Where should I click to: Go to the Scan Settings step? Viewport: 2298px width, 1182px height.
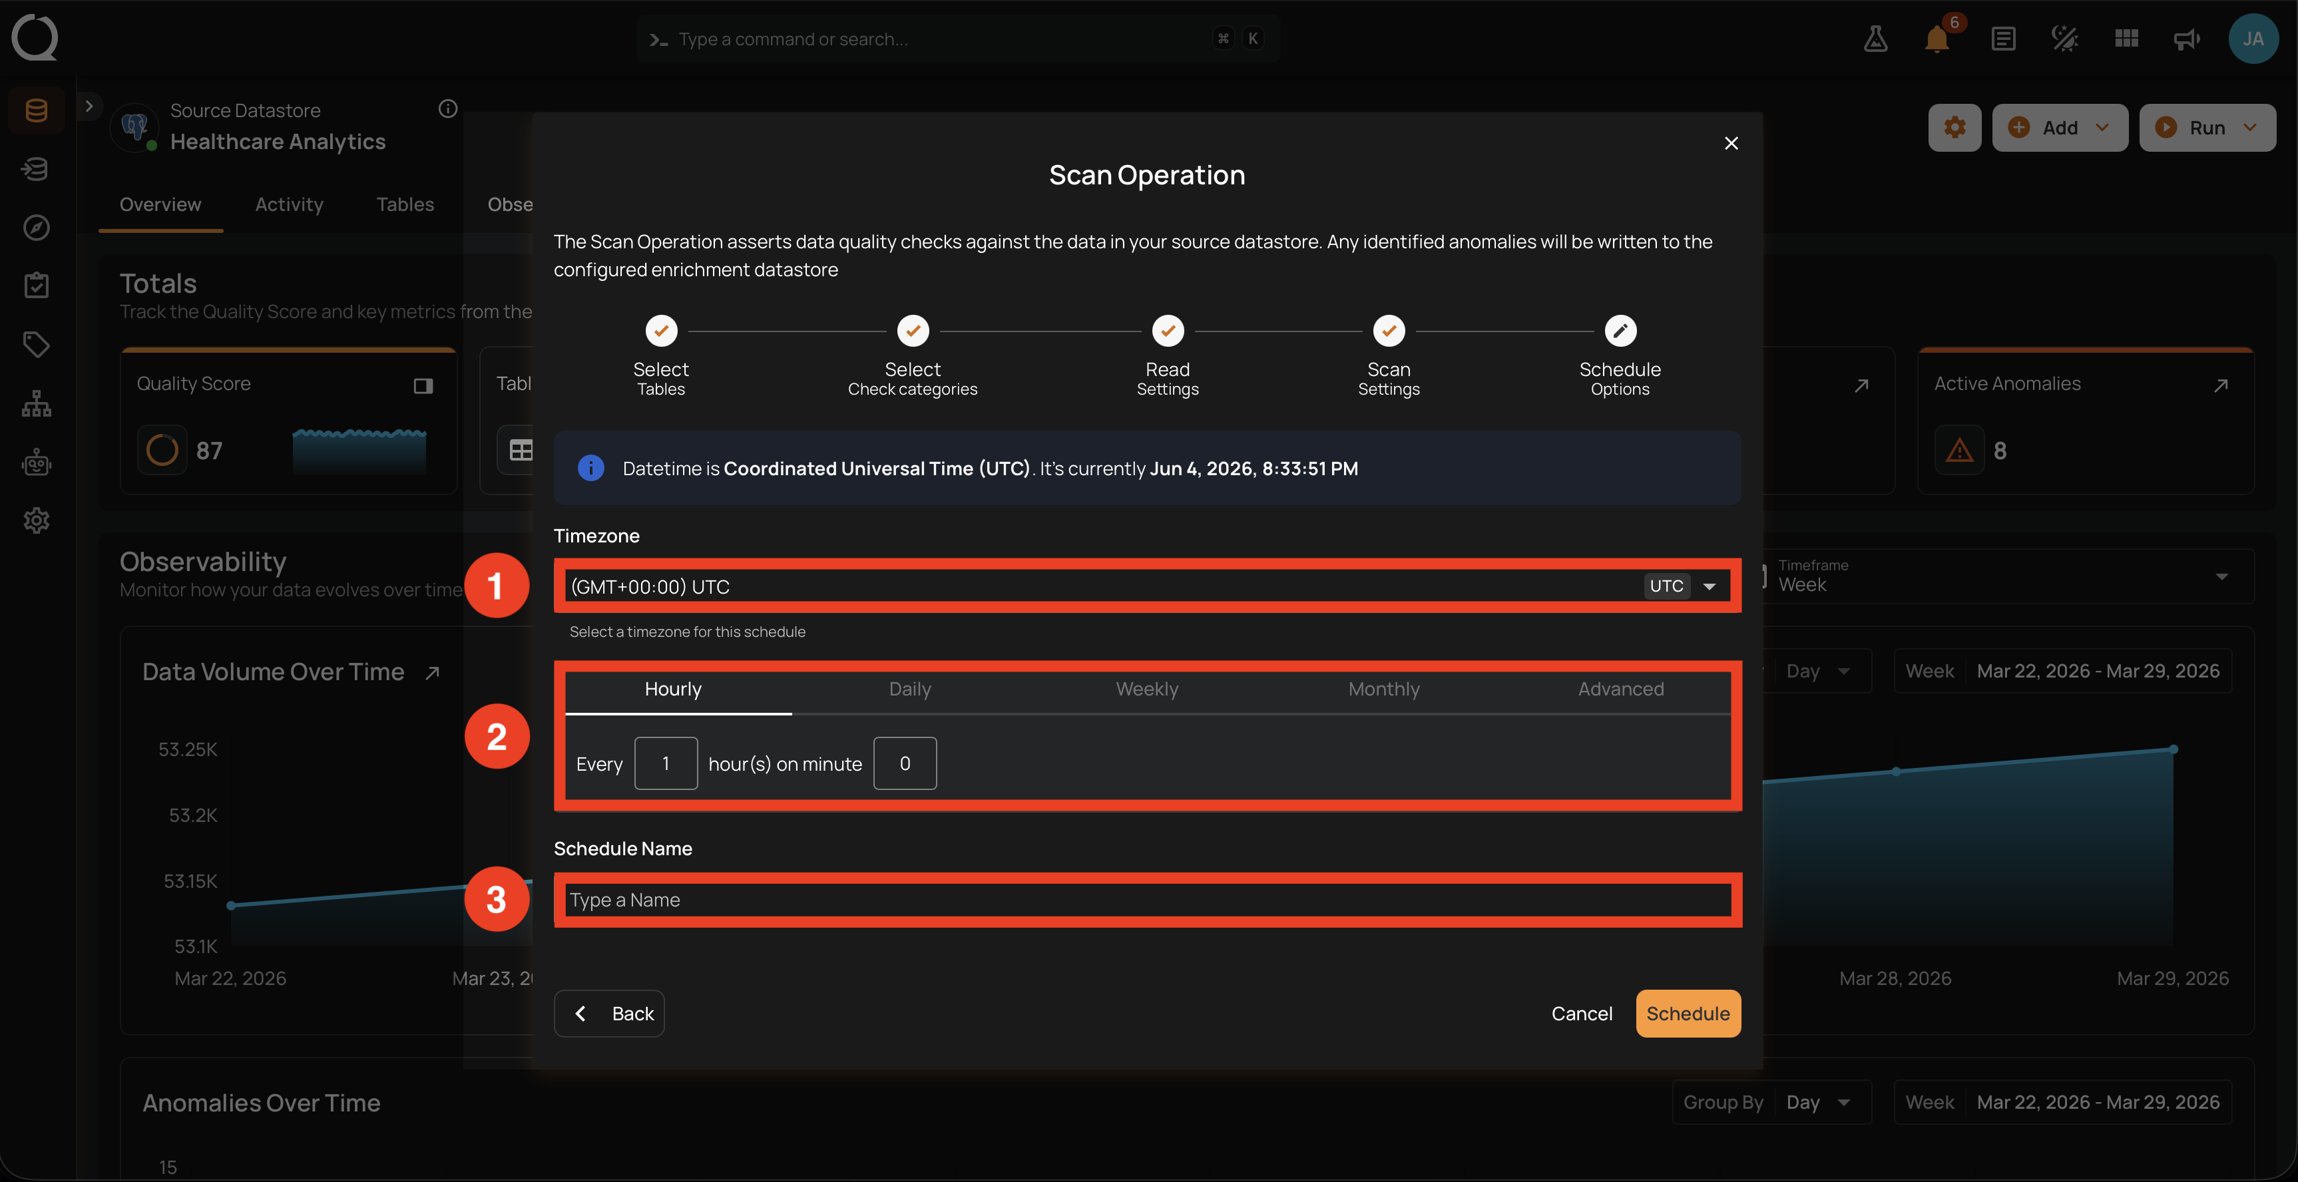click(x=1389, y=355)
